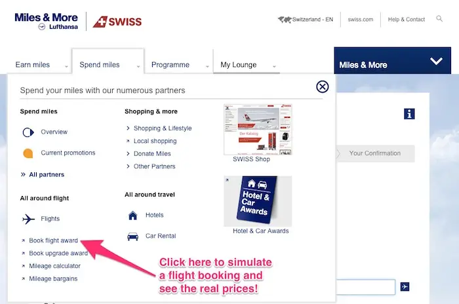Expand the Miles & More login panel
459x304 pixels.
(x=392, y=61)
